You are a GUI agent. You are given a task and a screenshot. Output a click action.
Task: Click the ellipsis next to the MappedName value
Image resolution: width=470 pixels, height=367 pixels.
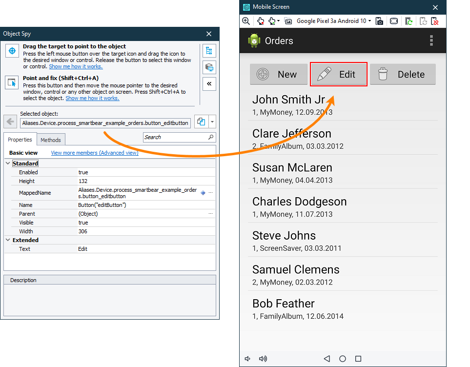pyautogui.click(x=210, y=193)
